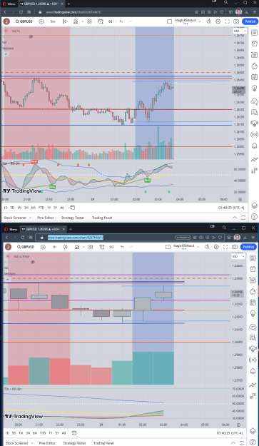Open public chat cloud icon in top window
Screen dimensions: 259x446
(x=254, y=101)
